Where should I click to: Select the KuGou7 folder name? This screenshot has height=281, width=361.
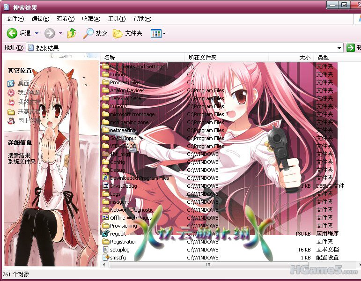(x=118, y=106)
